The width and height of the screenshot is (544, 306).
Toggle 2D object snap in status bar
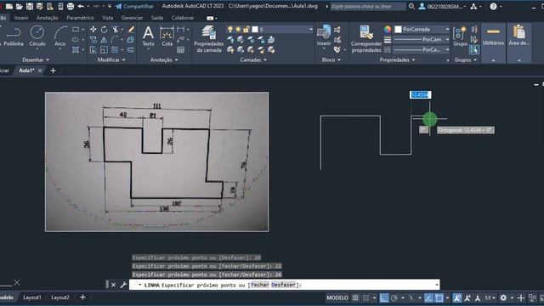439,297
